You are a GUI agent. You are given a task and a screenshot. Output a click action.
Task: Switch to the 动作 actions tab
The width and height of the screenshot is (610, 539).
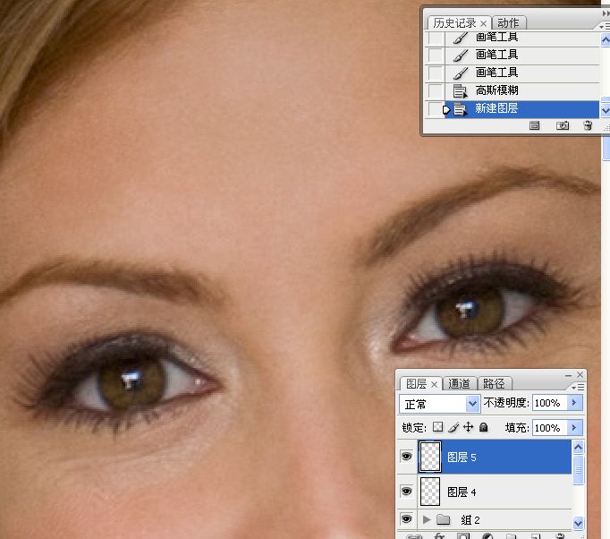(508, 23)
